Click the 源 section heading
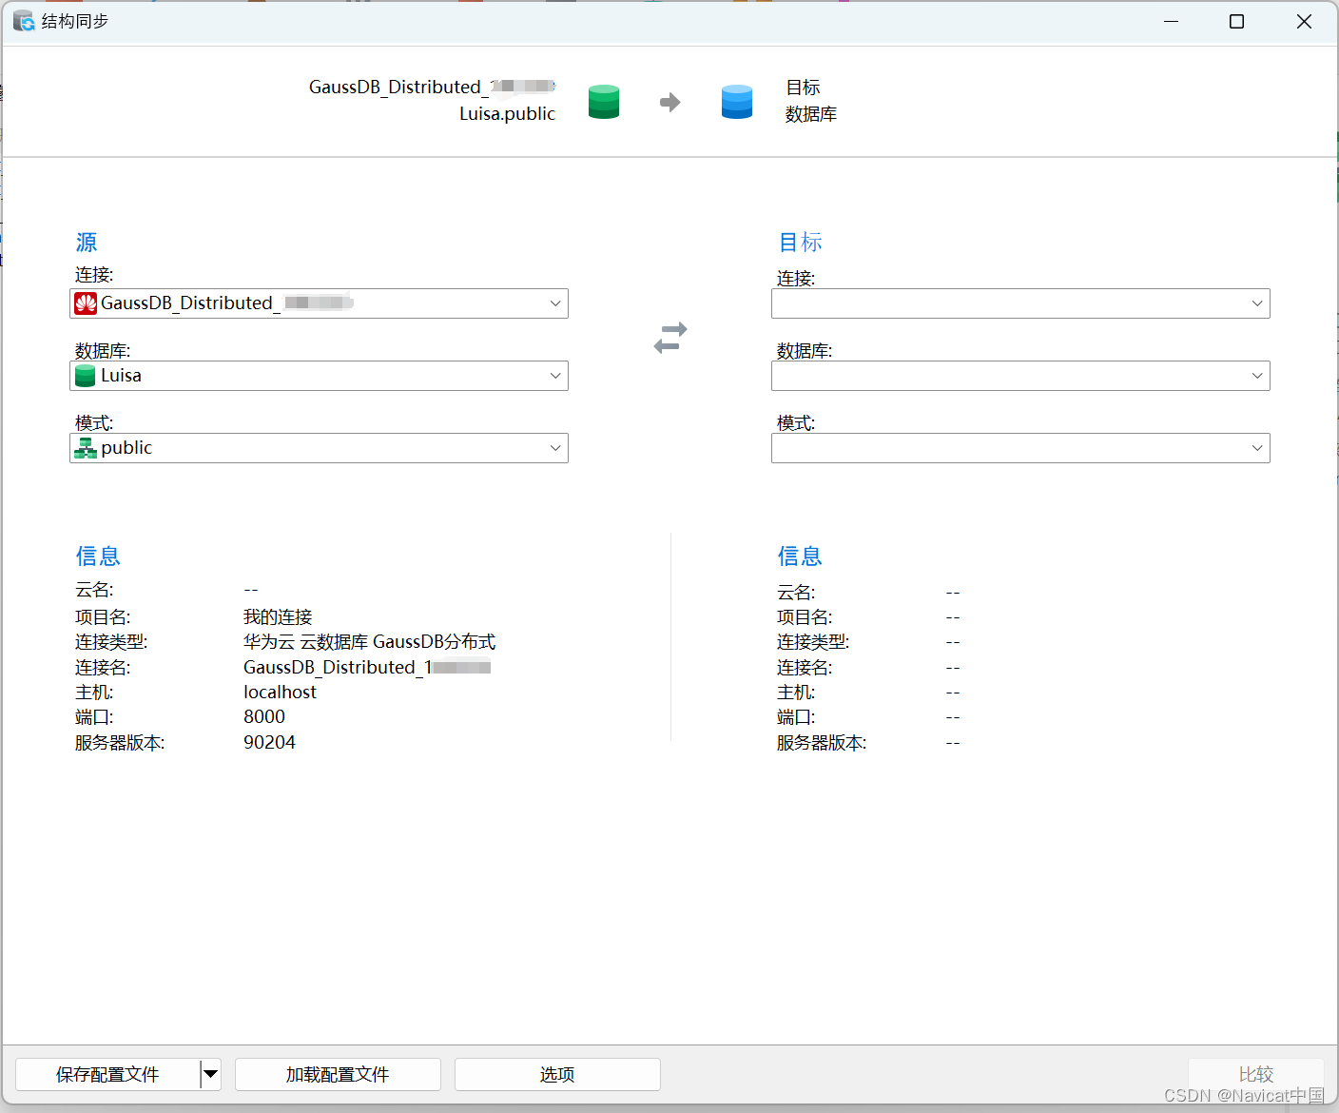This screenshot has width=1339, height=1113. tap(87, 242)
